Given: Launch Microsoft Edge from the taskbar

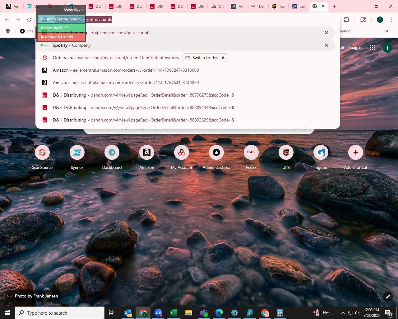Looking at the screenshot, I should 219,313.
